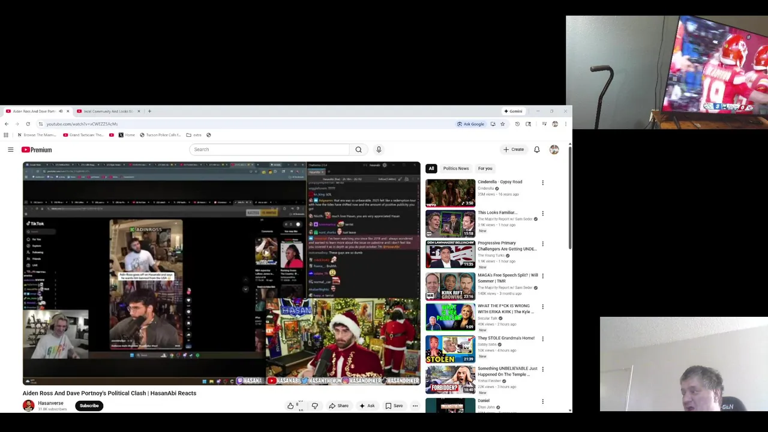The height and width of the screenshot is (432, 768).
Task: Close the Aiden Ross video tab
Action: point(68,111)
